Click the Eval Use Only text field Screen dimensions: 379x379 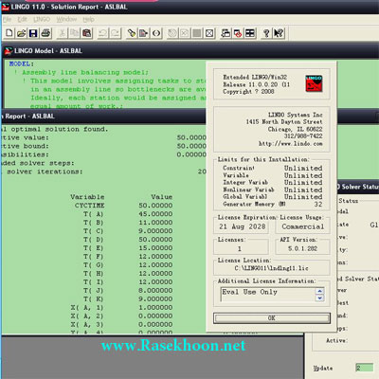(x=268, y=295)
